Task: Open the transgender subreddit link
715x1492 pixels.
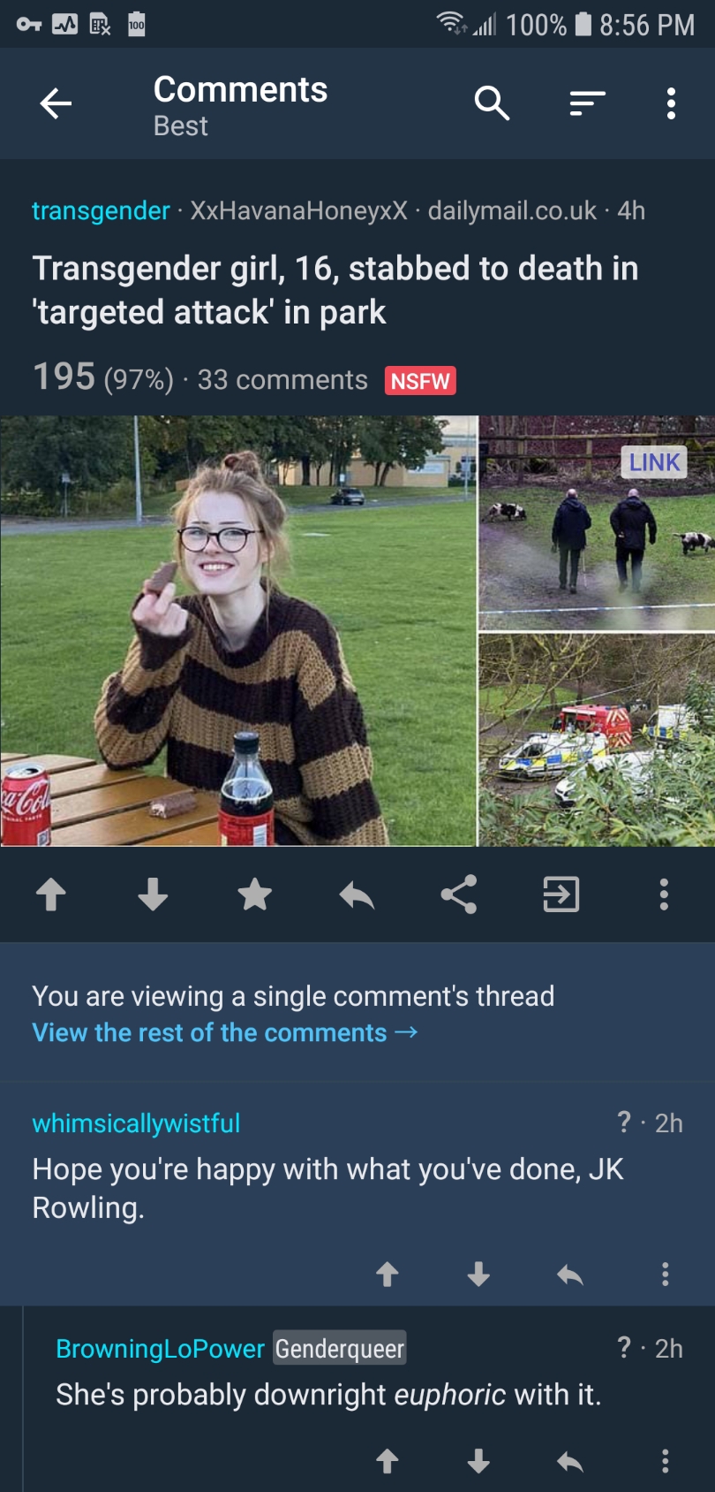Action: (x=101, y=210)
